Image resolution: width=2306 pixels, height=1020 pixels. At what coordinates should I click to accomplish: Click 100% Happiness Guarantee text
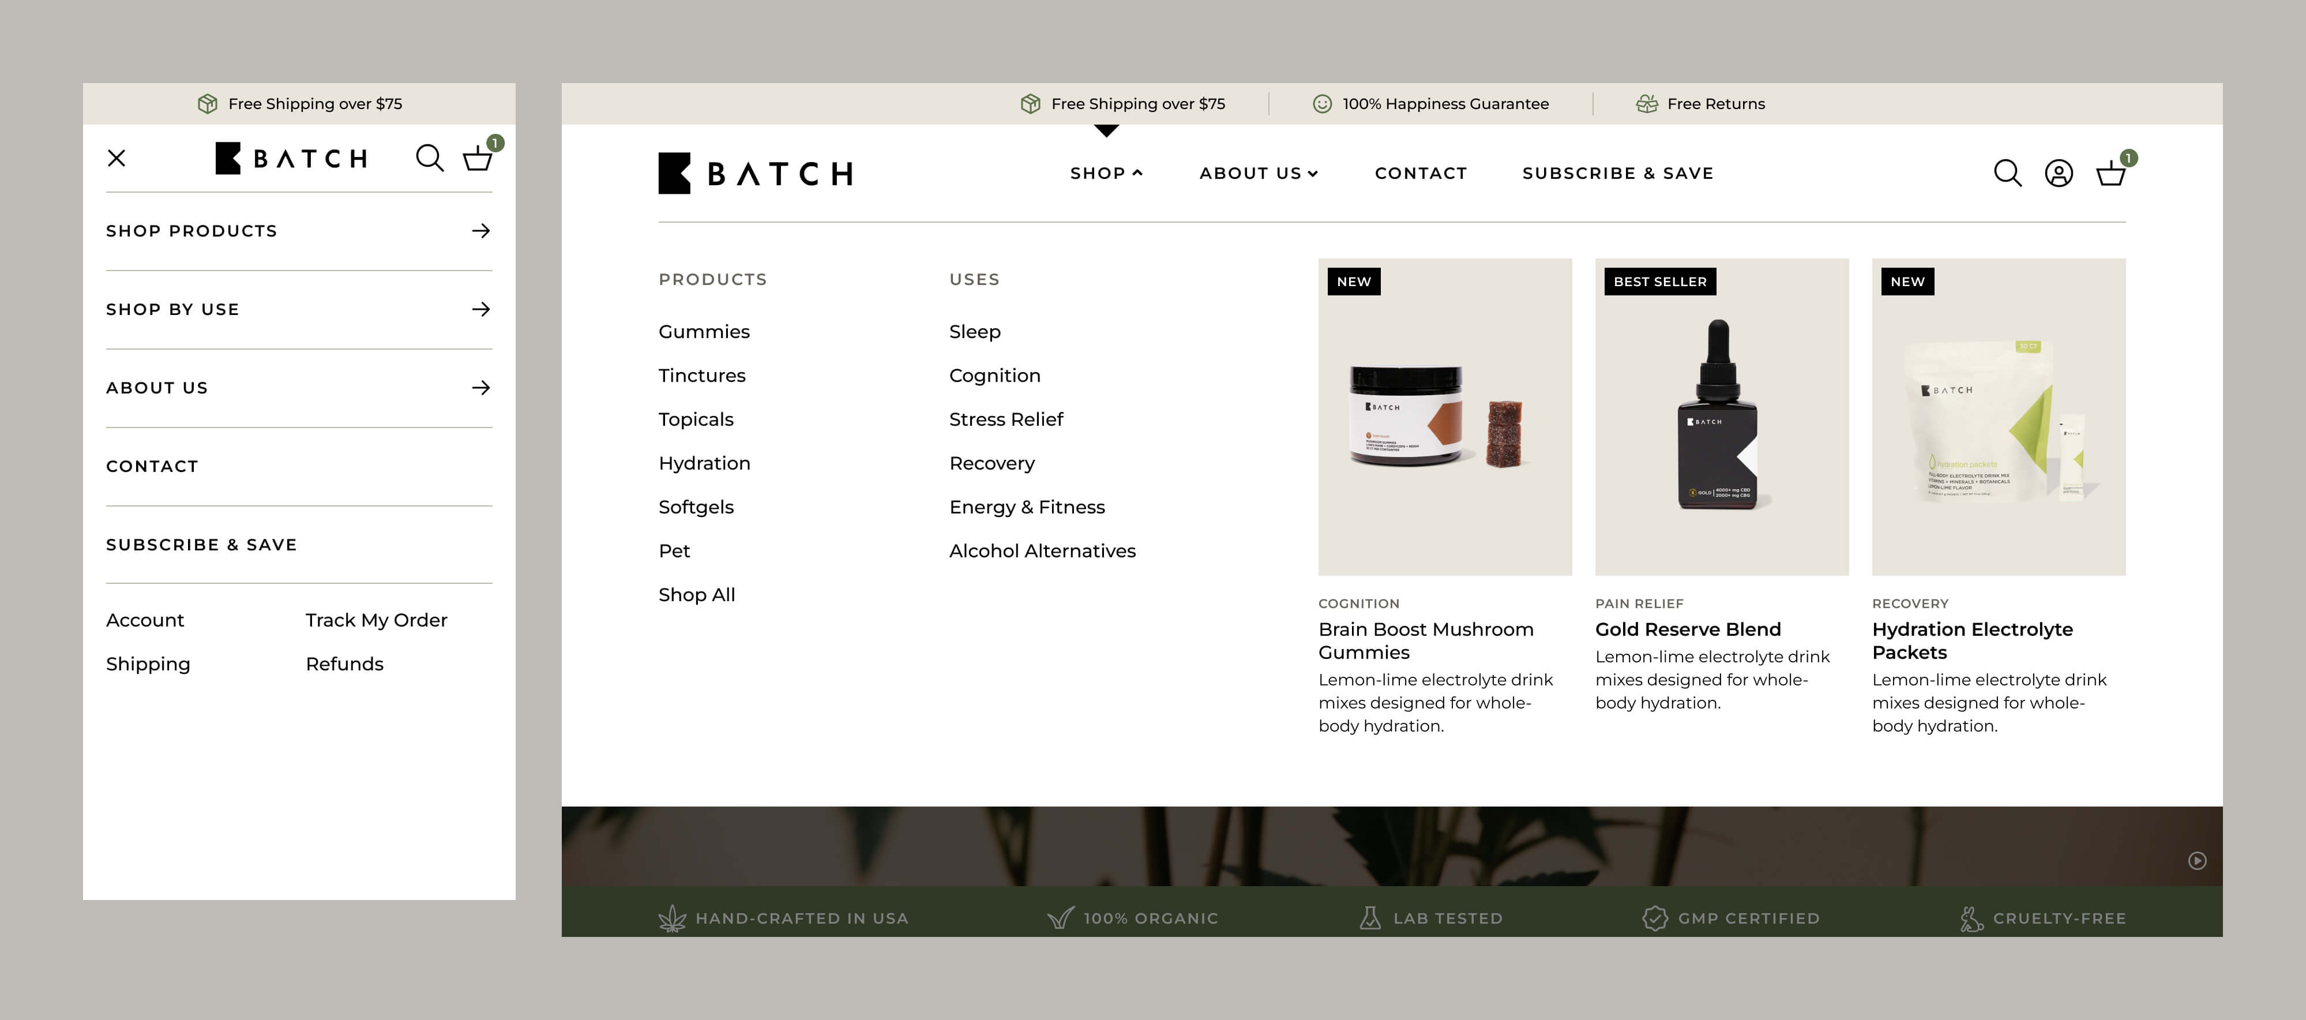click(x=1445, y=104)
